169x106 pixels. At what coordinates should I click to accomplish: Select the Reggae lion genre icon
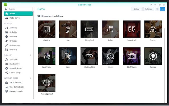pos(153,56)
